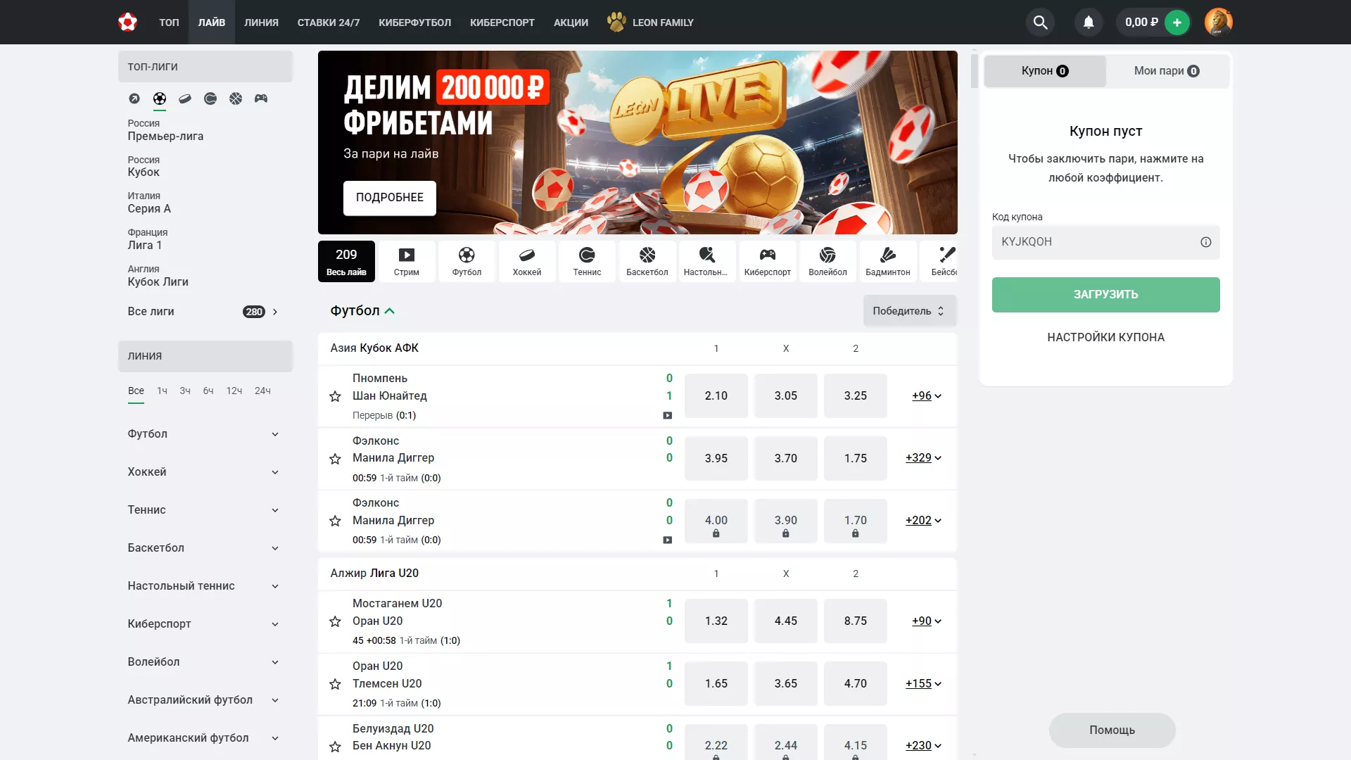Open the user profile avatar
Screen dimensions: 1351x760
1218,23
